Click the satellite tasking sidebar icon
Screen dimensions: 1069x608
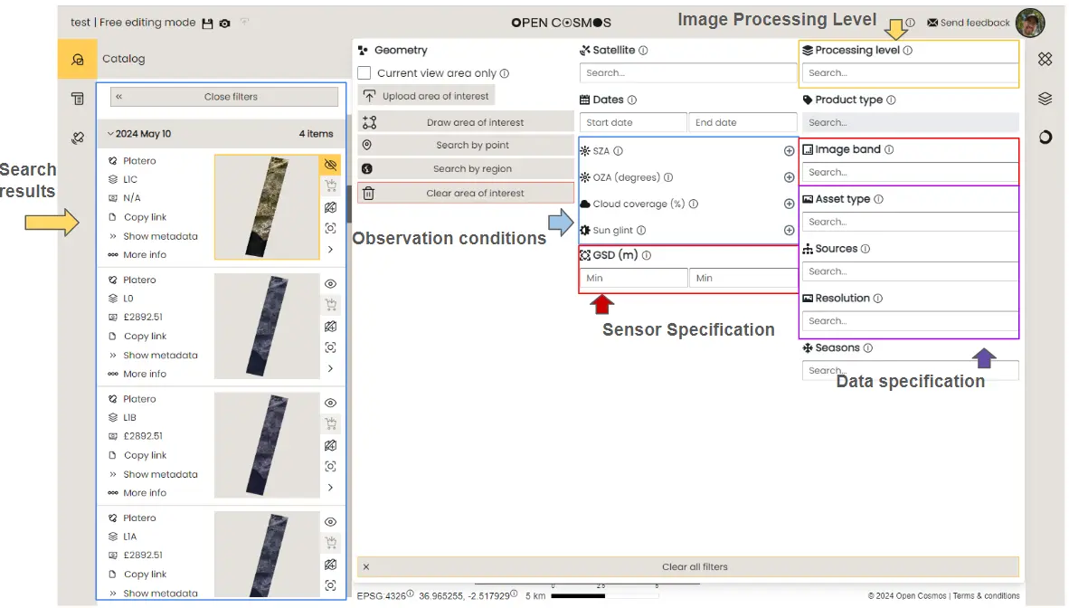pos(77,138)
